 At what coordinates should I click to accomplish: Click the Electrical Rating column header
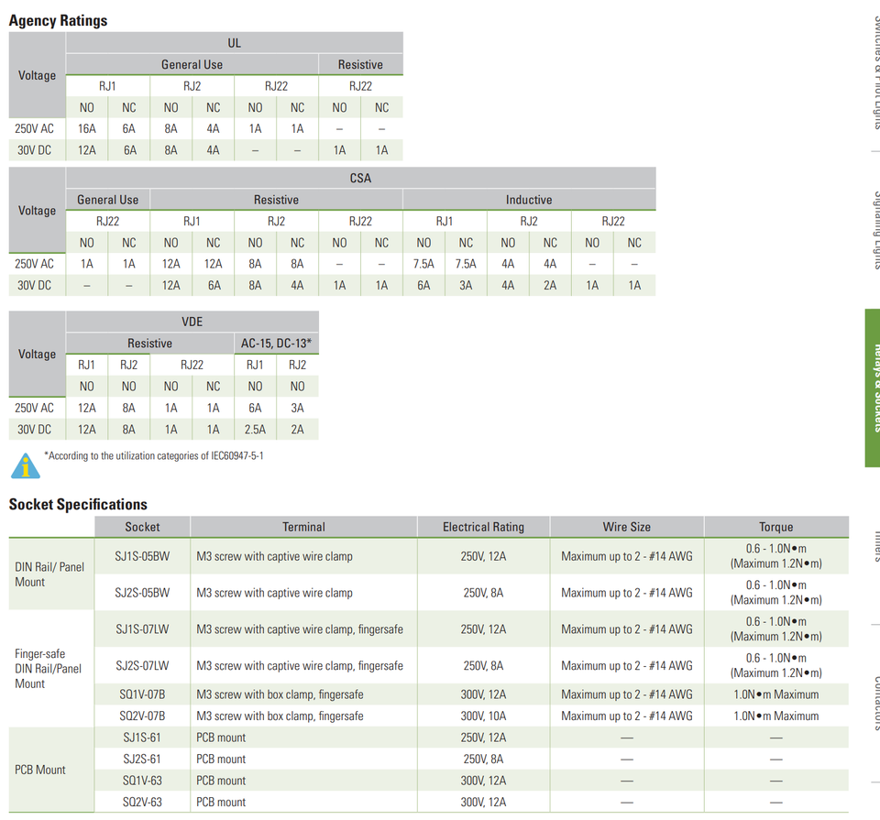point(483,527)
